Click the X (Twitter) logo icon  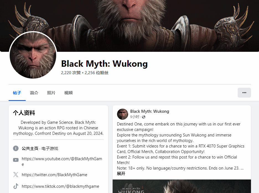[16, 175]
